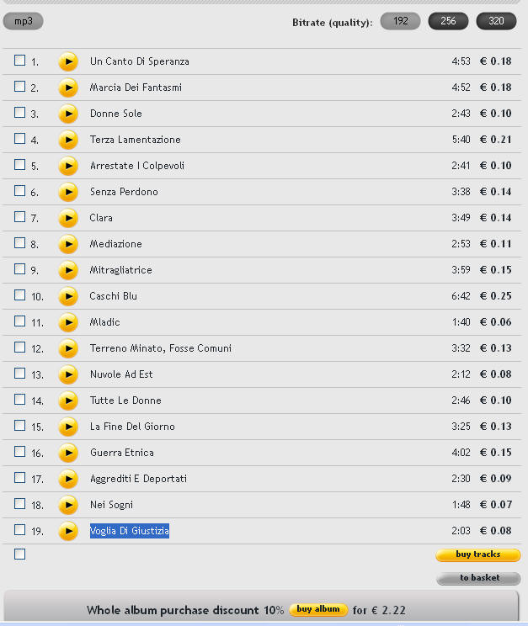Play the Mitragliatrice track preview

68,270
